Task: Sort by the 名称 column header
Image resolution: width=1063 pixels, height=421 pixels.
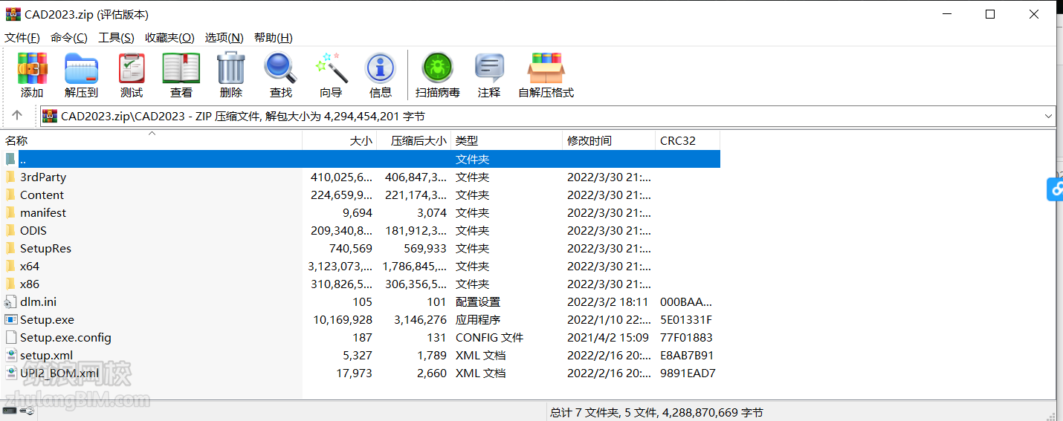Action: 152,140
